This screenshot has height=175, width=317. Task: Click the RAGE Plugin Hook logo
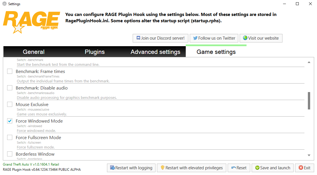pyautogui.click(x=31, y=21)
